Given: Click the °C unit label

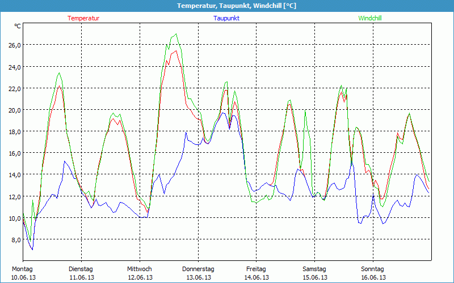Looking at the screenshot, I should 18,26.
